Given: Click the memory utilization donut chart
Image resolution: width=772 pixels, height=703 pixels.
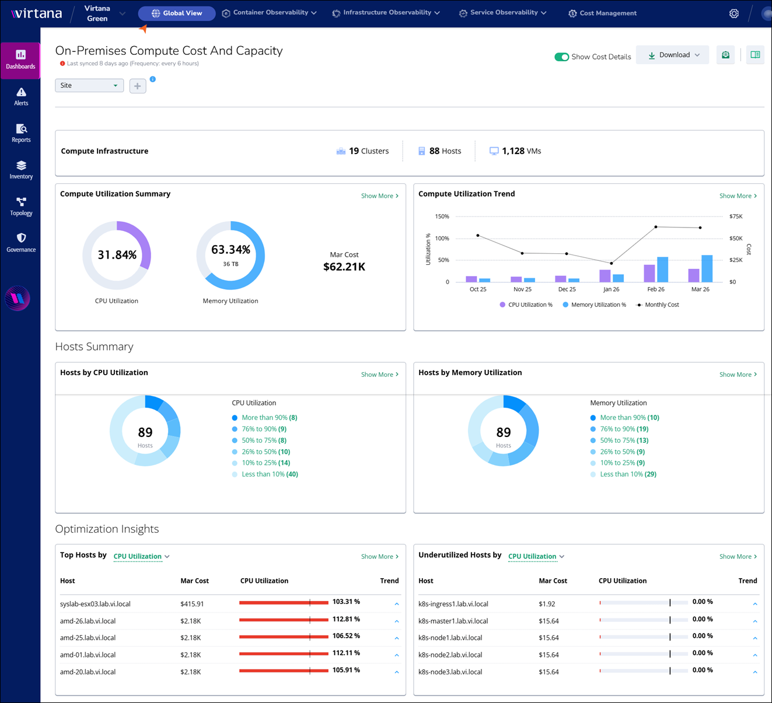Looking at the screenshot, I should pos(230,256).
